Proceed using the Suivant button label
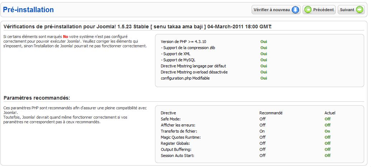The width and height of the screenshot is (371, 167). point(347,10)
